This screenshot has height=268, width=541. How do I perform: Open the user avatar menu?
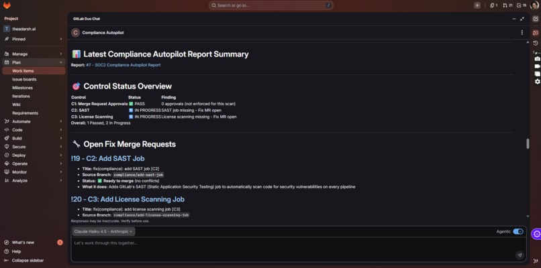(x=534, y=5)
